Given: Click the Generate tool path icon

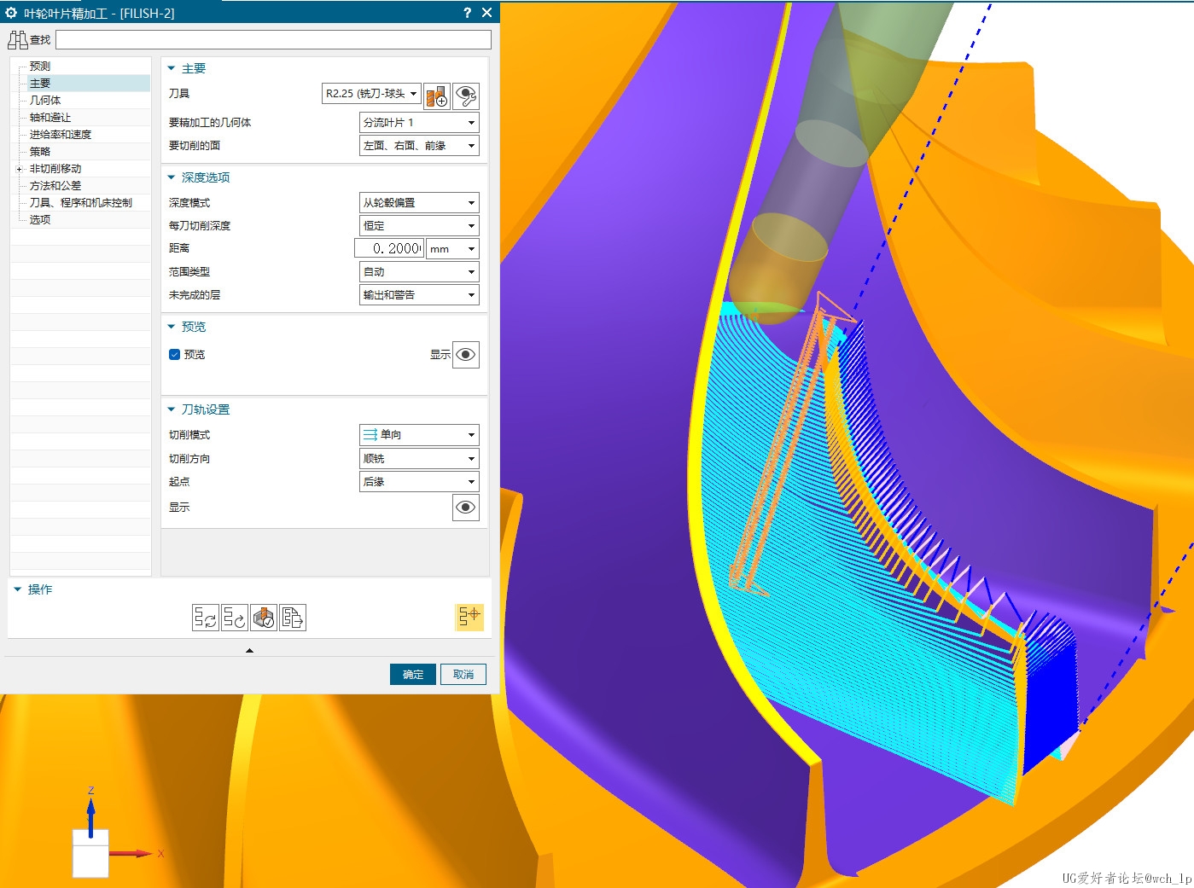Looking at the screenshot, I should (x=205, y=618).
